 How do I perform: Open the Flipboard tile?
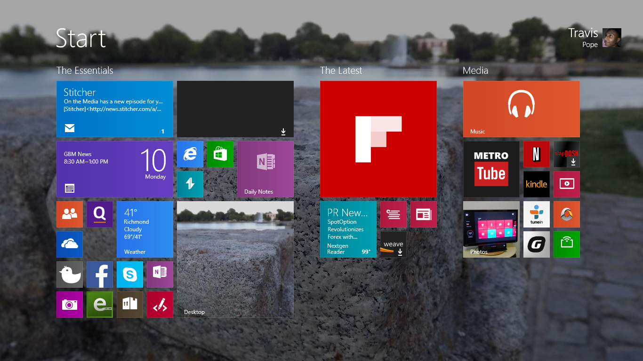point(378,139)
